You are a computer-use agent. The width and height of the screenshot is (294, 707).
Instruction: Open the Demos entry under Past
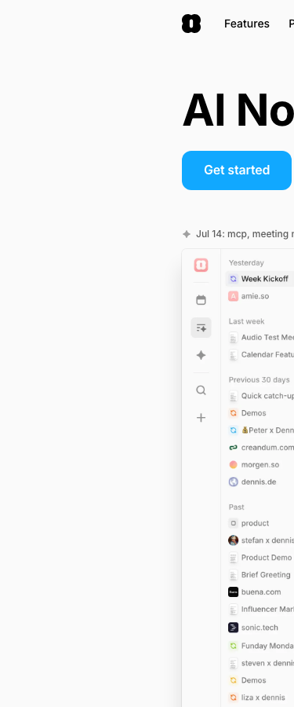point(253,680)
